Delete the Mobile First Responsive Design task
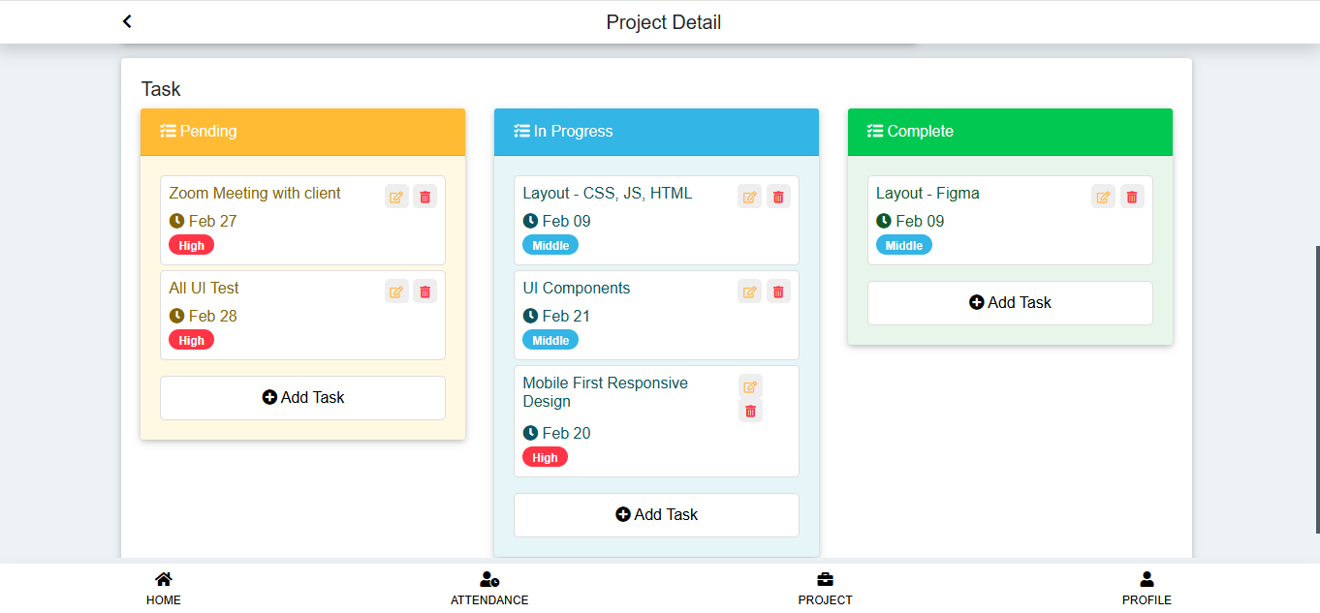This screenshot has width=1320, height=613. pyautogui.click(x=750, y=411)
